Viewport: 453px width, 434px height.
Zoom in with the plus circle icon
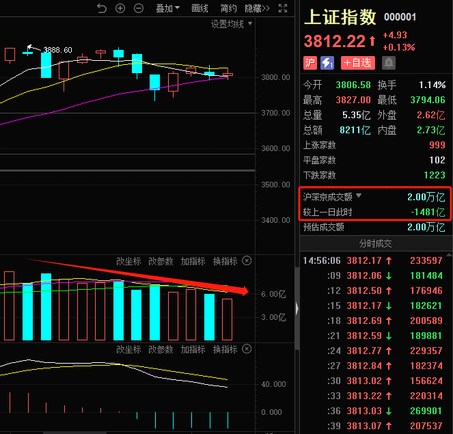click(120, 8)
